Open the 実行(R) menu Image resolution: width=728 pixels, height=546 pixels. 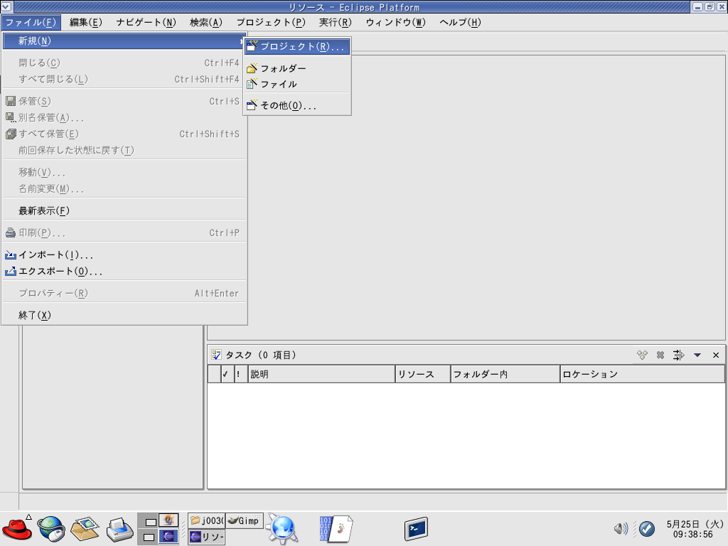[x=336, y=22]
